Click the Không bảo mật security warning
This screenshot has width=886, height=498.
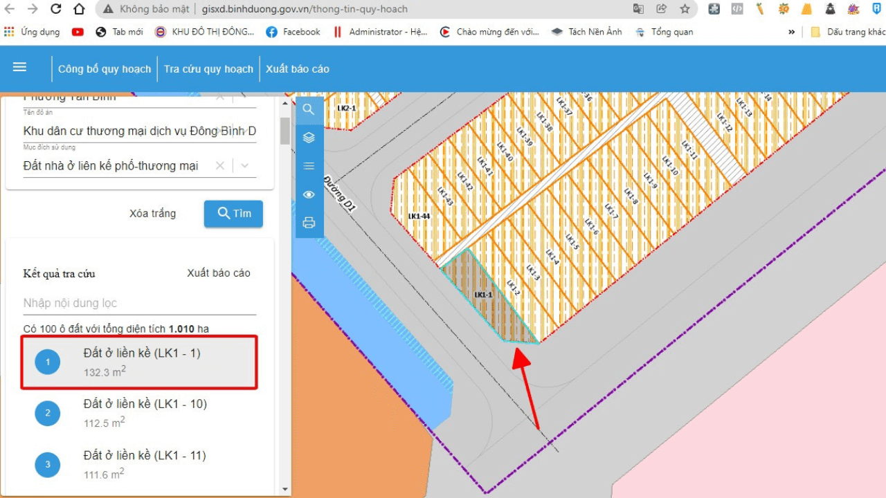(146, 9)
